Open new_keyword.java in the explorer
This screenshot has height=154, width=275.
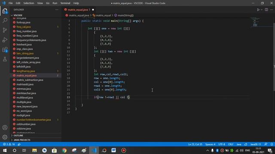[x=27, y=107]
